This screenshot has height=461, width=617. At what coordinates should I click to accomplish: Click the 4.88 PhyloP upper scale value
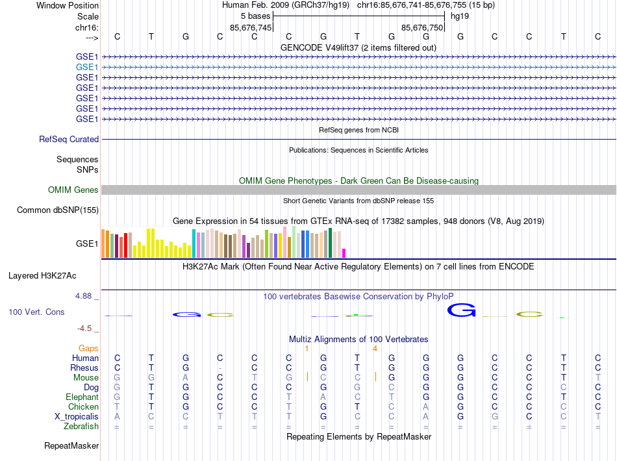(x=83, y=296)
